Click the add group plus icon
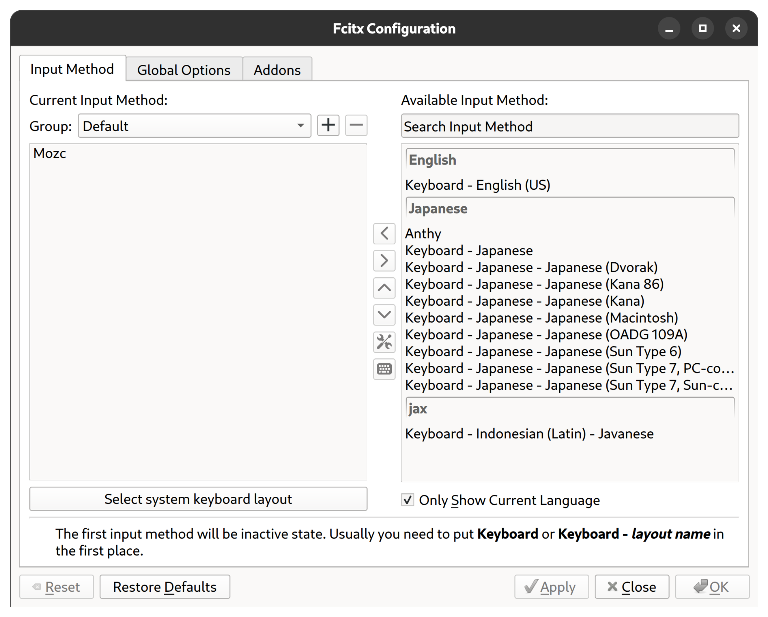 point(328,126)
